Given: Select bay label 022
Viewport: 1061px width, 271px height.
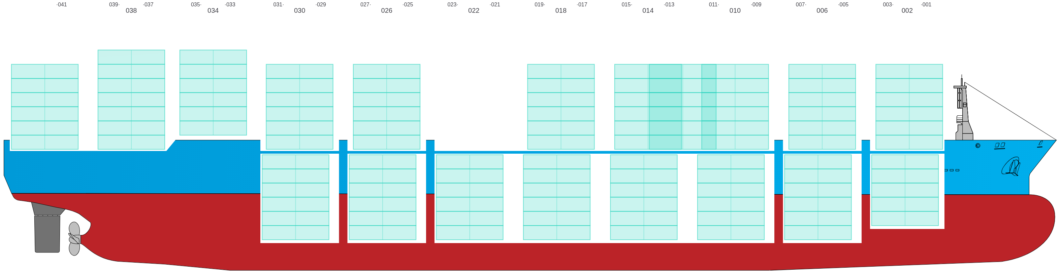Looking at the screenshot, I should pos(473,11).
